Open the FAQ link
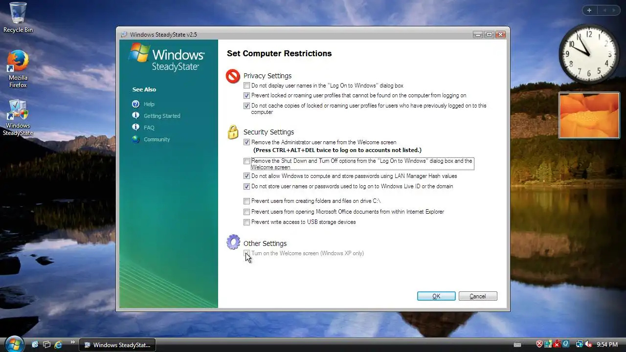 point(149,128)
